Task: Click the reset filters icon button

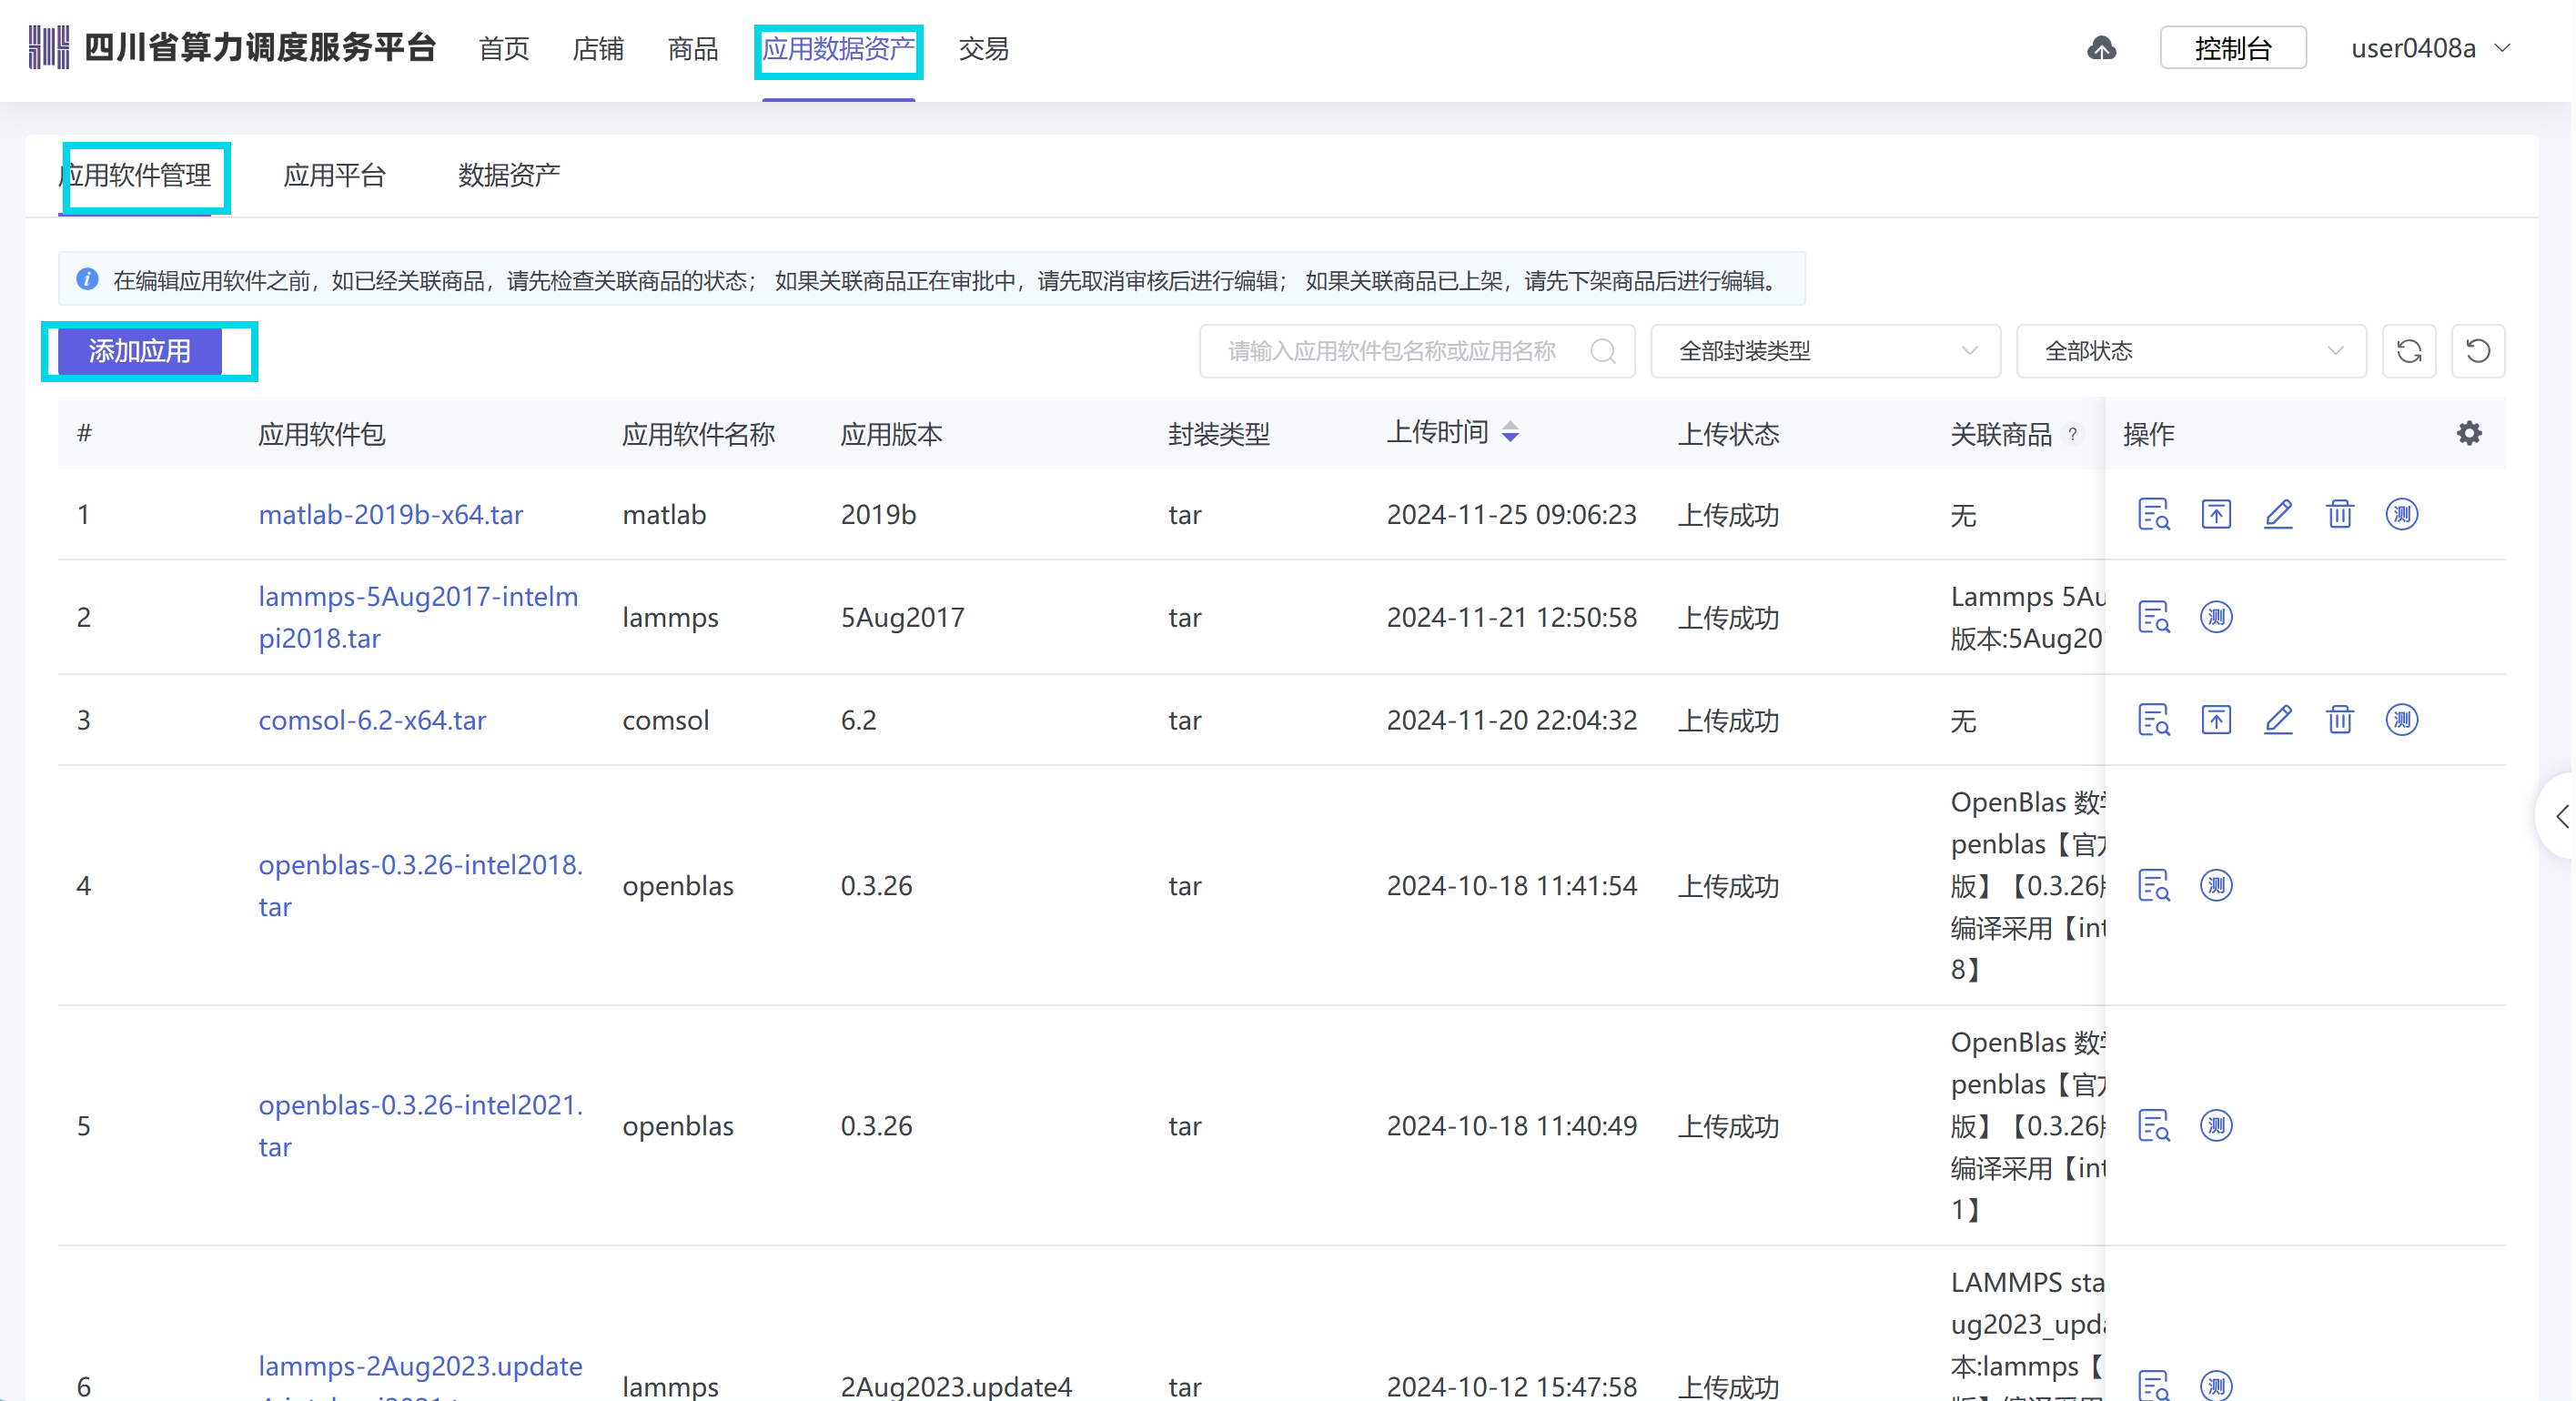Action: point(2478,351)
